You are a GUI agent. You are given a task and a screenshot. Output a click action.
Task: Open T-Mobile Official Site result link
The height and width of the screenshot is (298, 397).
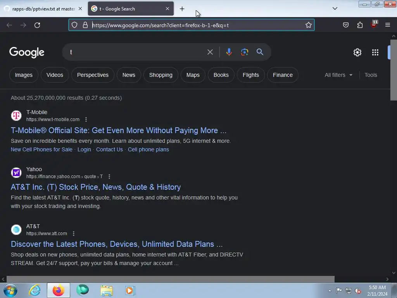pyautogui.click(x=119, y=130)
